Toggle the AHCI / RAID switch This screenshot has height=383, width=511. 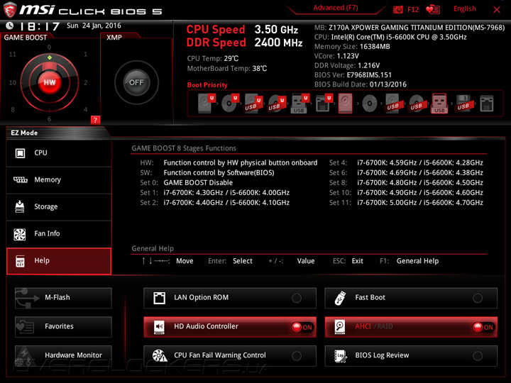point(483,327)
